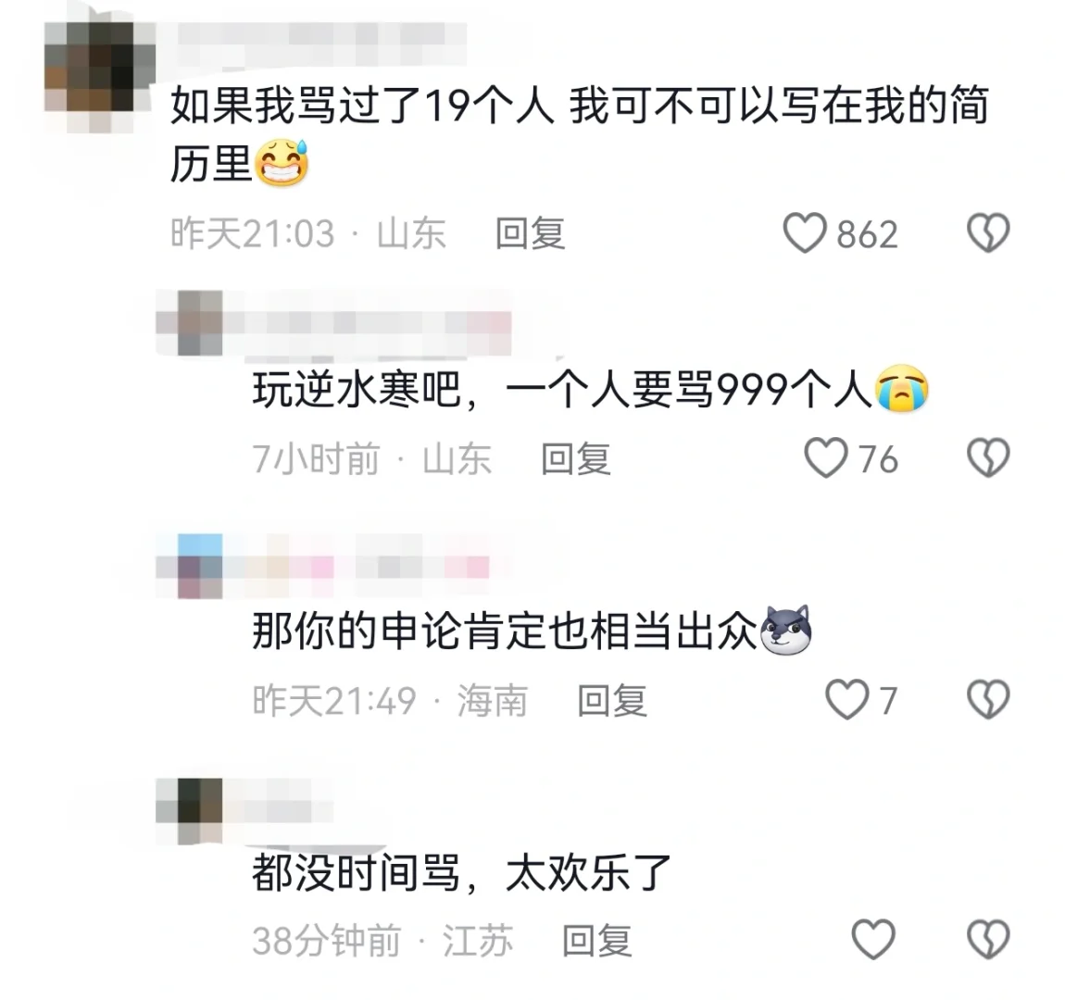This screenshot has width=1065, height=1000.
Task: Like the 太欢乐了 reply from 江苏
Action: pos(873,940)
